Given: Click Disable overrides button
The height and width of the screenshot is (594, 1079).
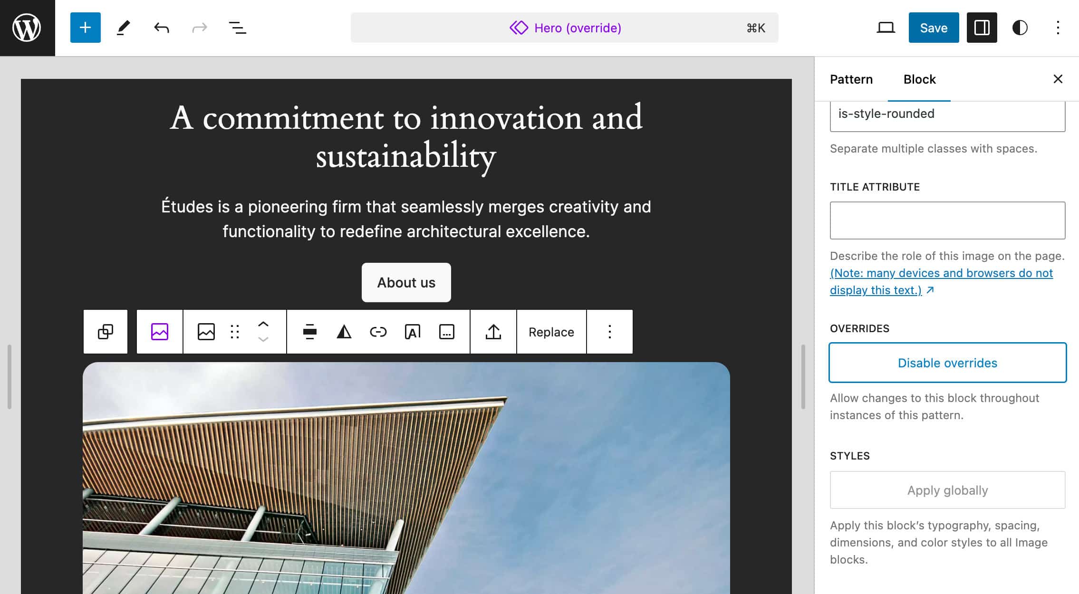Looking at the screenshot, I should [x=947, y=362].
